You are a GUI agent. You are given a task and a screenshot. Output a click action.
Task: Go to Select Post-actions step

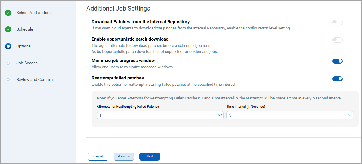(x=34, y=13)
